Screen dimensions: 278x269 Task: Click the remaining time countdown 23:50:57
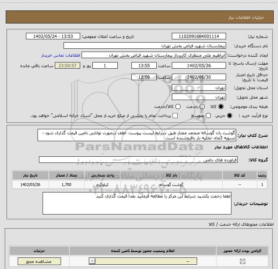coord(68,65)
